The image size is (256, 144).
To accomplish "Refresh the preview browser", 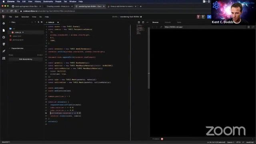I will pyautogui.click(x=161, y=27).
